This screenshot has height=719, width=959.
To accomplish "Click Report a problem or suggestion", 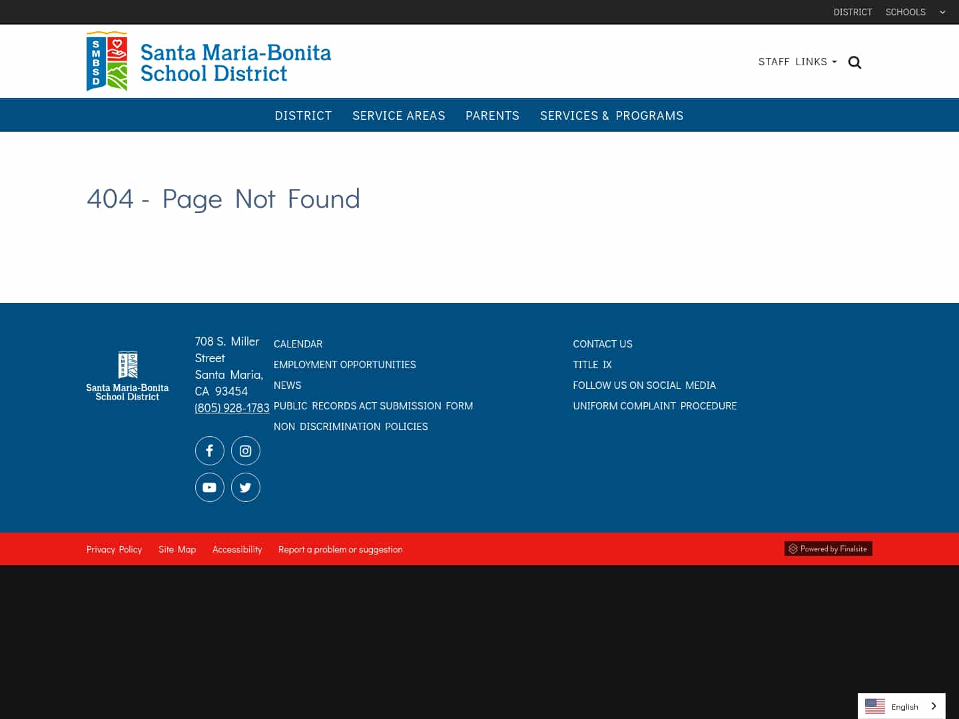I will (x=340, y=549).
